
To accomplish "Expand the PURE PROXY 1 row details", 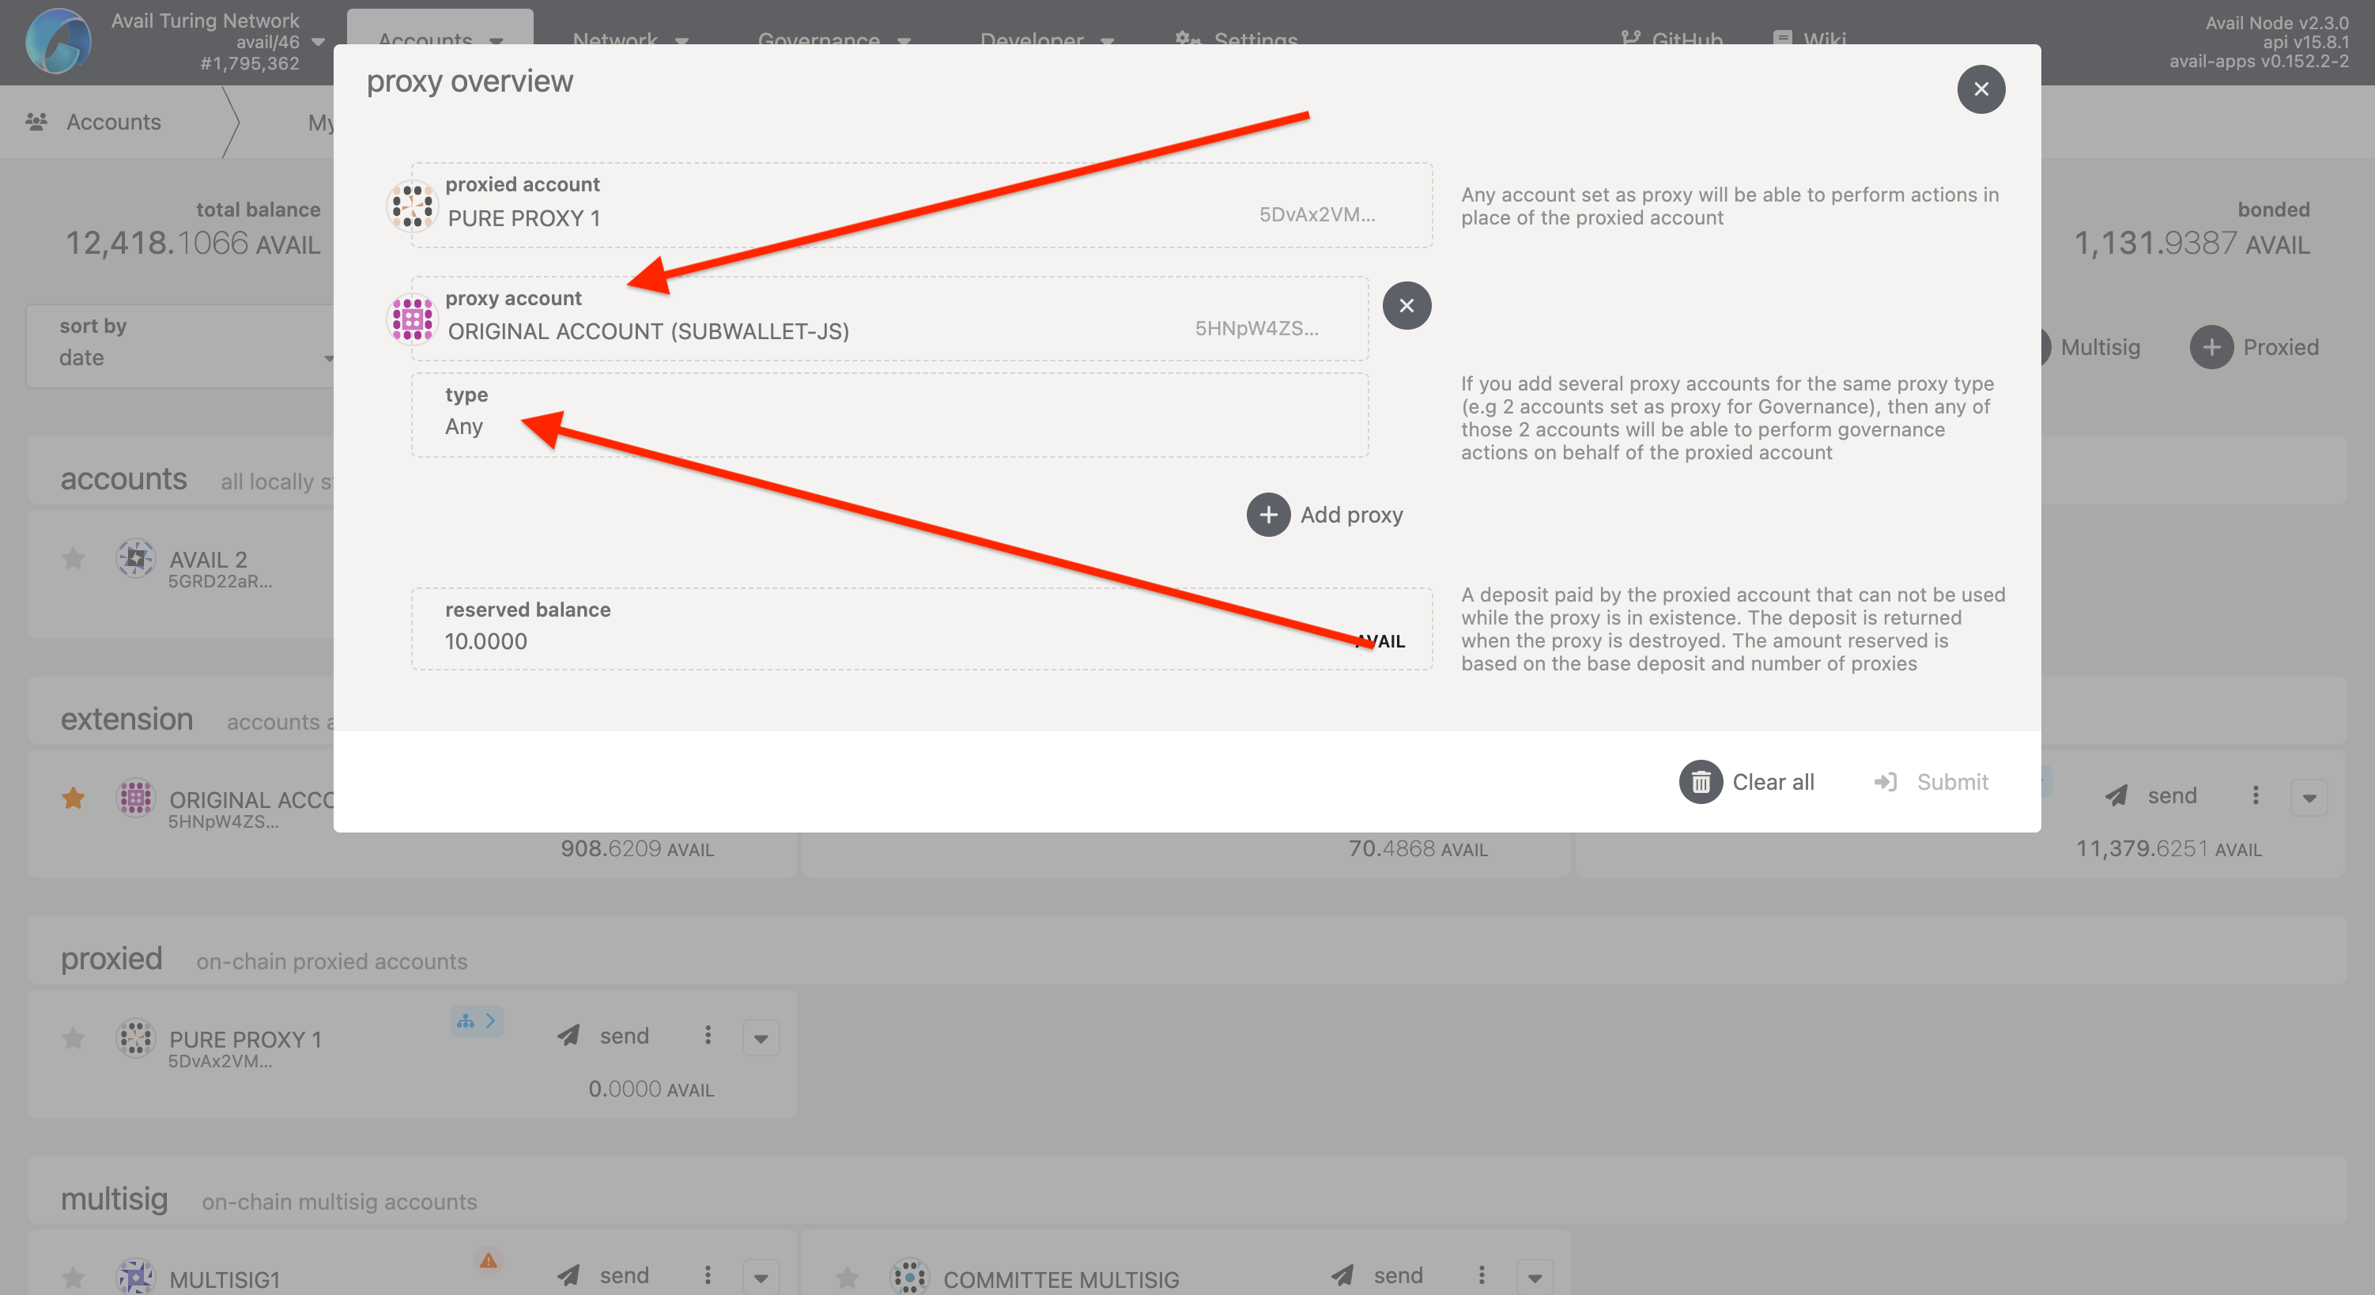I will [x=761, y=1039].
